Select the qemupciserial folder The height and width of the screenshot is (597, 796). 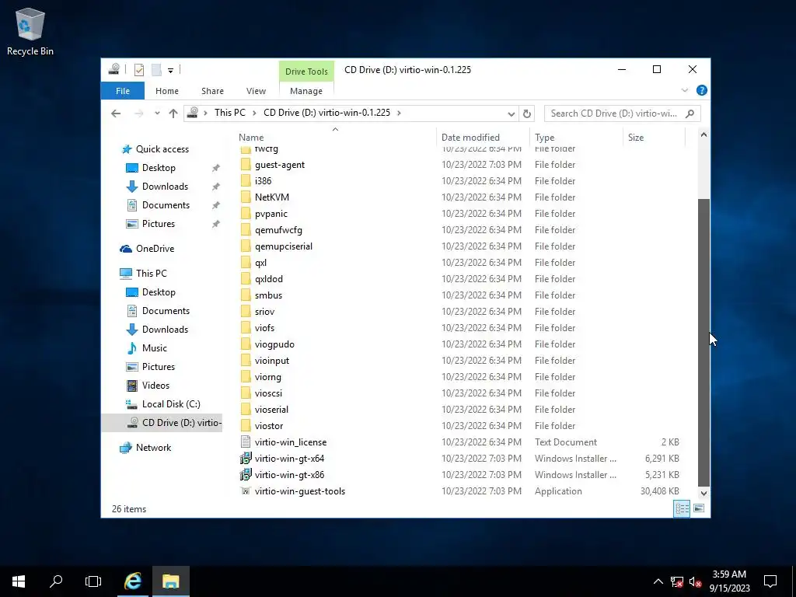pos(283,246)
